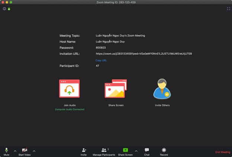Mute the microphone
Screen dimensions: 232x157
pyautogui.click(x=6, y=151)
